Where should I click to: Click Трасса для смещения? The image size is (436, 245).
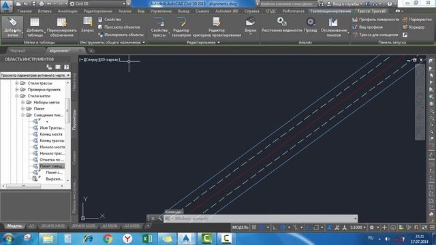(x=375, y=35)
